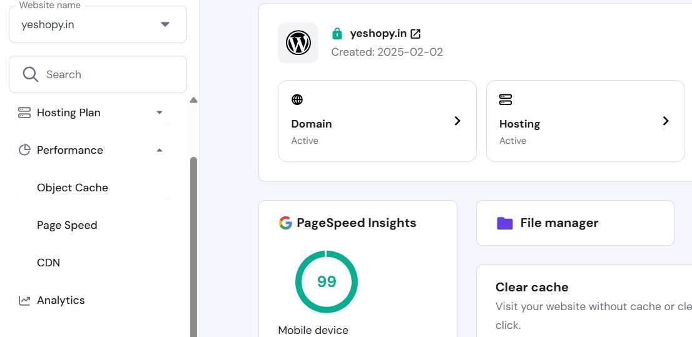
Task: Click the Performance pie chart icon
Action: 24,150
